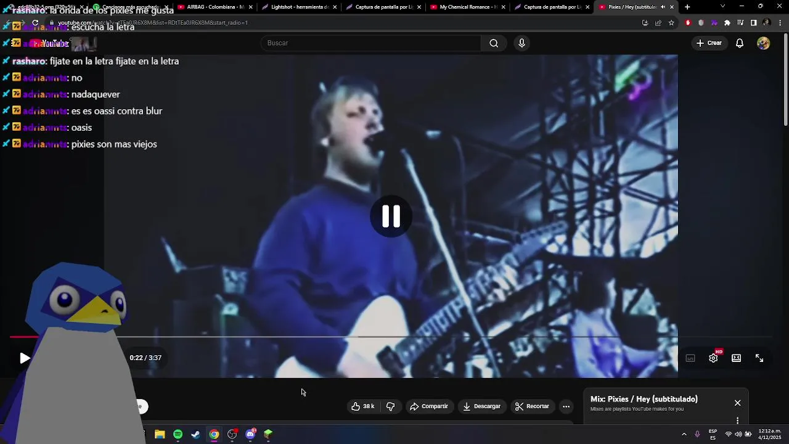Viewport: 789px width, 444px height.
Task: Expand hidden system tray icons
Action: pyautogui.click(x=684, y=434)
